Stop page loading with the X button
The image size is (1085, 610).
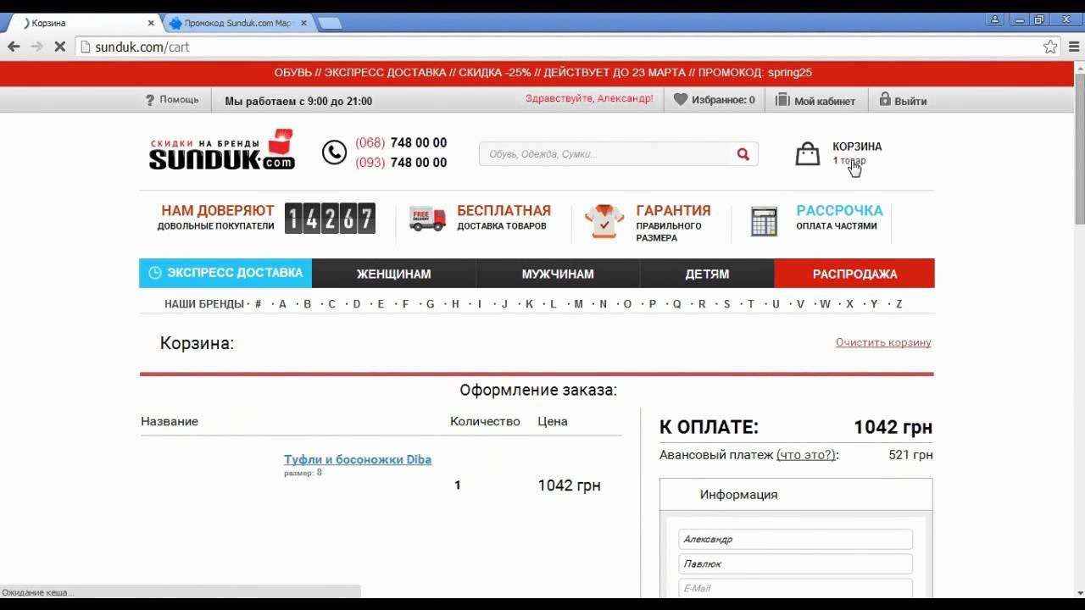click(59, 47)
